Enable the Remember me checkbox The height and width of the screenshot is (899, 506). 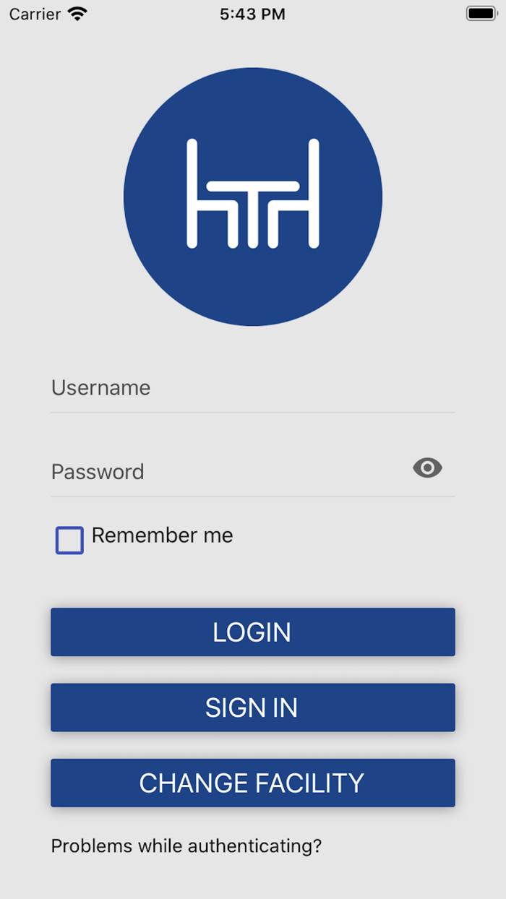pos(69,541)
